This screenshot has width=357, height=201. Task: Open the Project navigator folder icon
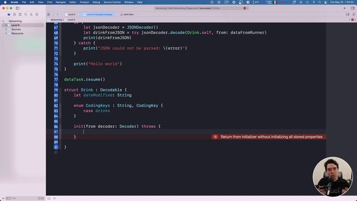click(x=9, y=15)
